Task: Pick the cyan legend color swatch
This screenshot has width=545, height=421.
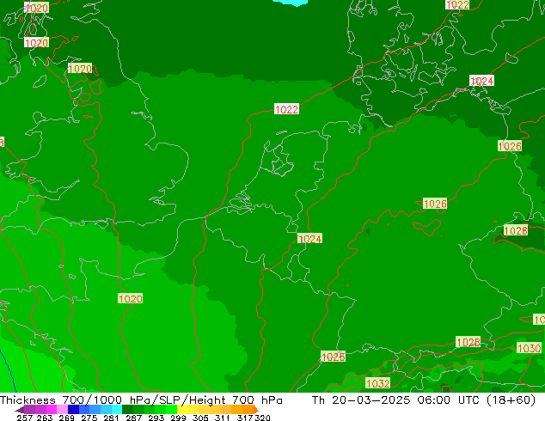Action: tap(117, 410)
